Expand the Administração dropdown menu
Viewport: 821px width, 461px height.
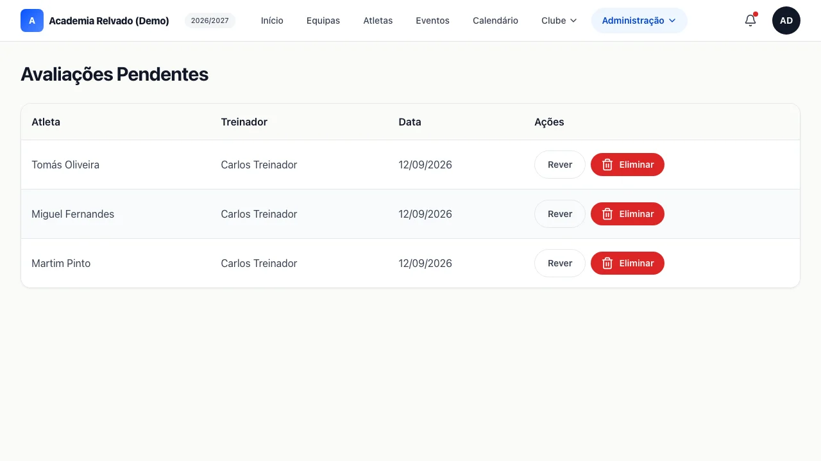pyautogui.click(x=639, y=20)
